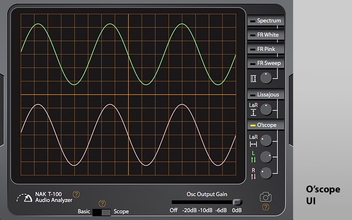
Task: Select the FR White mode button
Action: coord(266,35)
